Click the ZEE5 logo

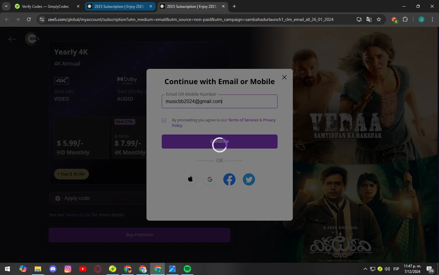click(32, 39)
